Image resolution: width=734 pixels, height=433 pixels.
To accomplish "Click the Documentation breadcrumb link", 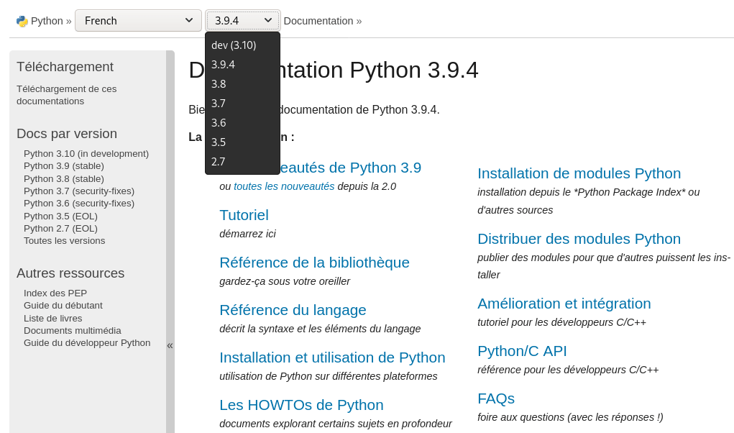I will click(318, 21).
